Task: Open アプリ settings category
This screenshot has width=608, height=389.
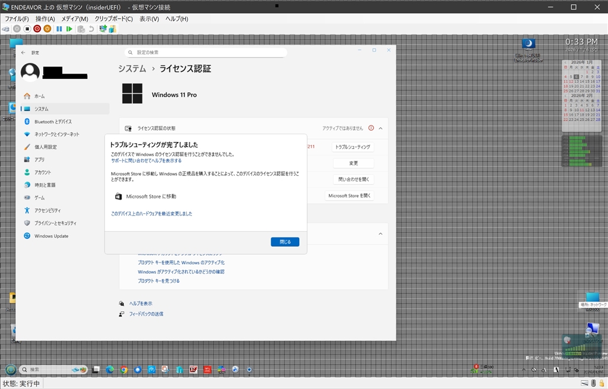Action: click(x=64, y=159)
